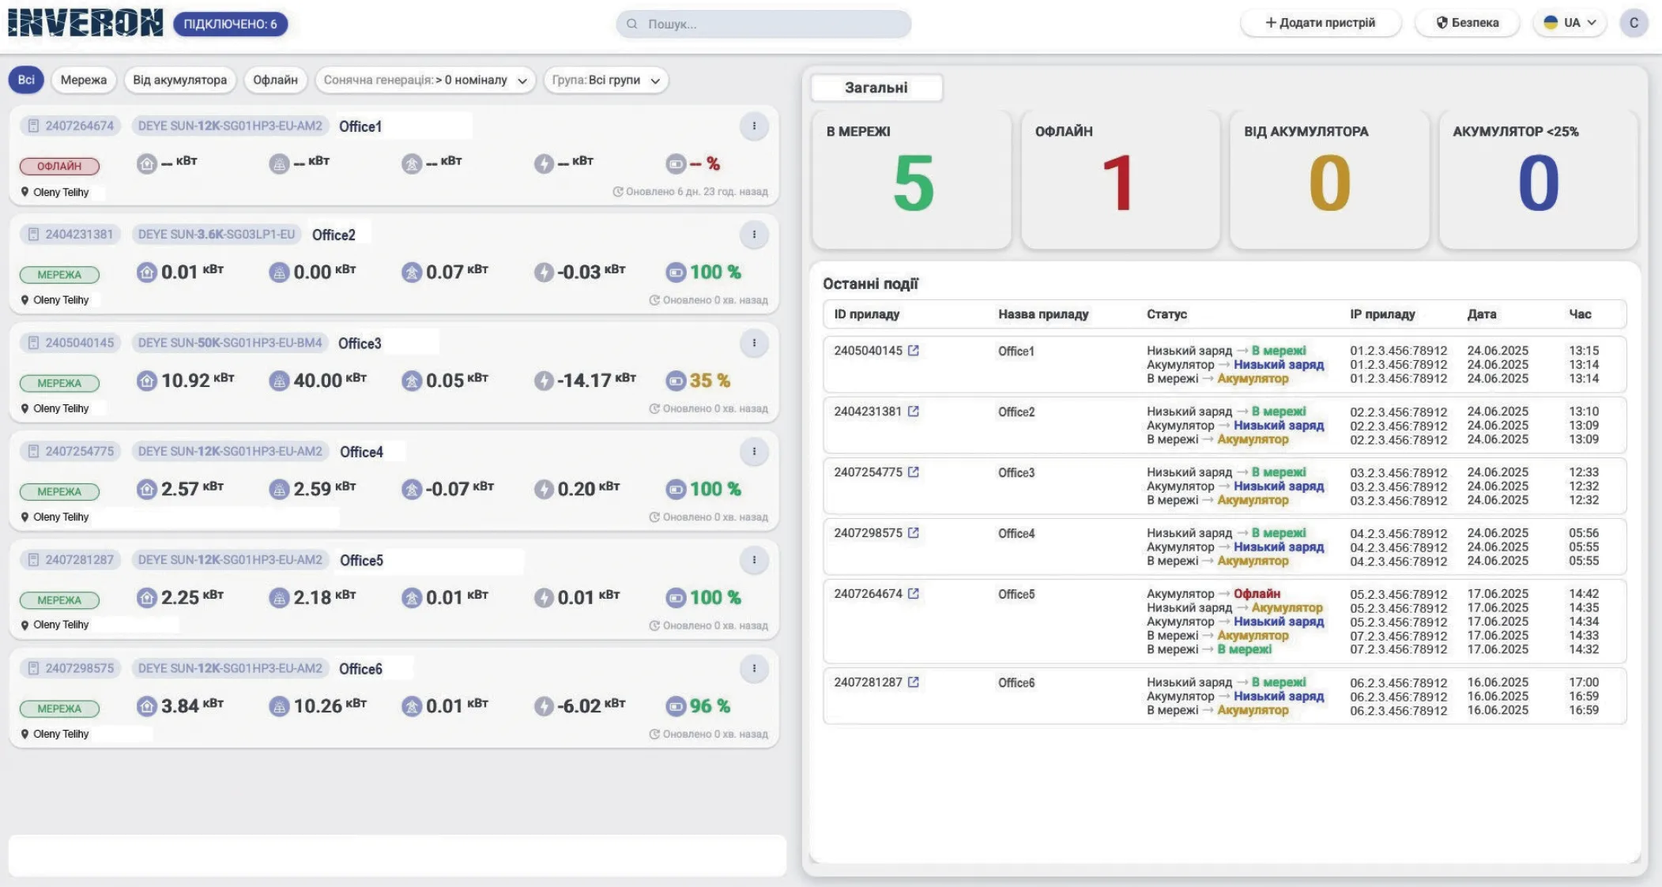1662x887 pixels.
Task: Click external link icon next to 2407264674
Action: [x=914, y=594]
